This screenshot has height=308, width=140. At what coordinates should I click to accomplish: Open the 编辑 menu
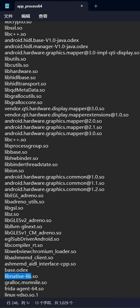[26, 16]
